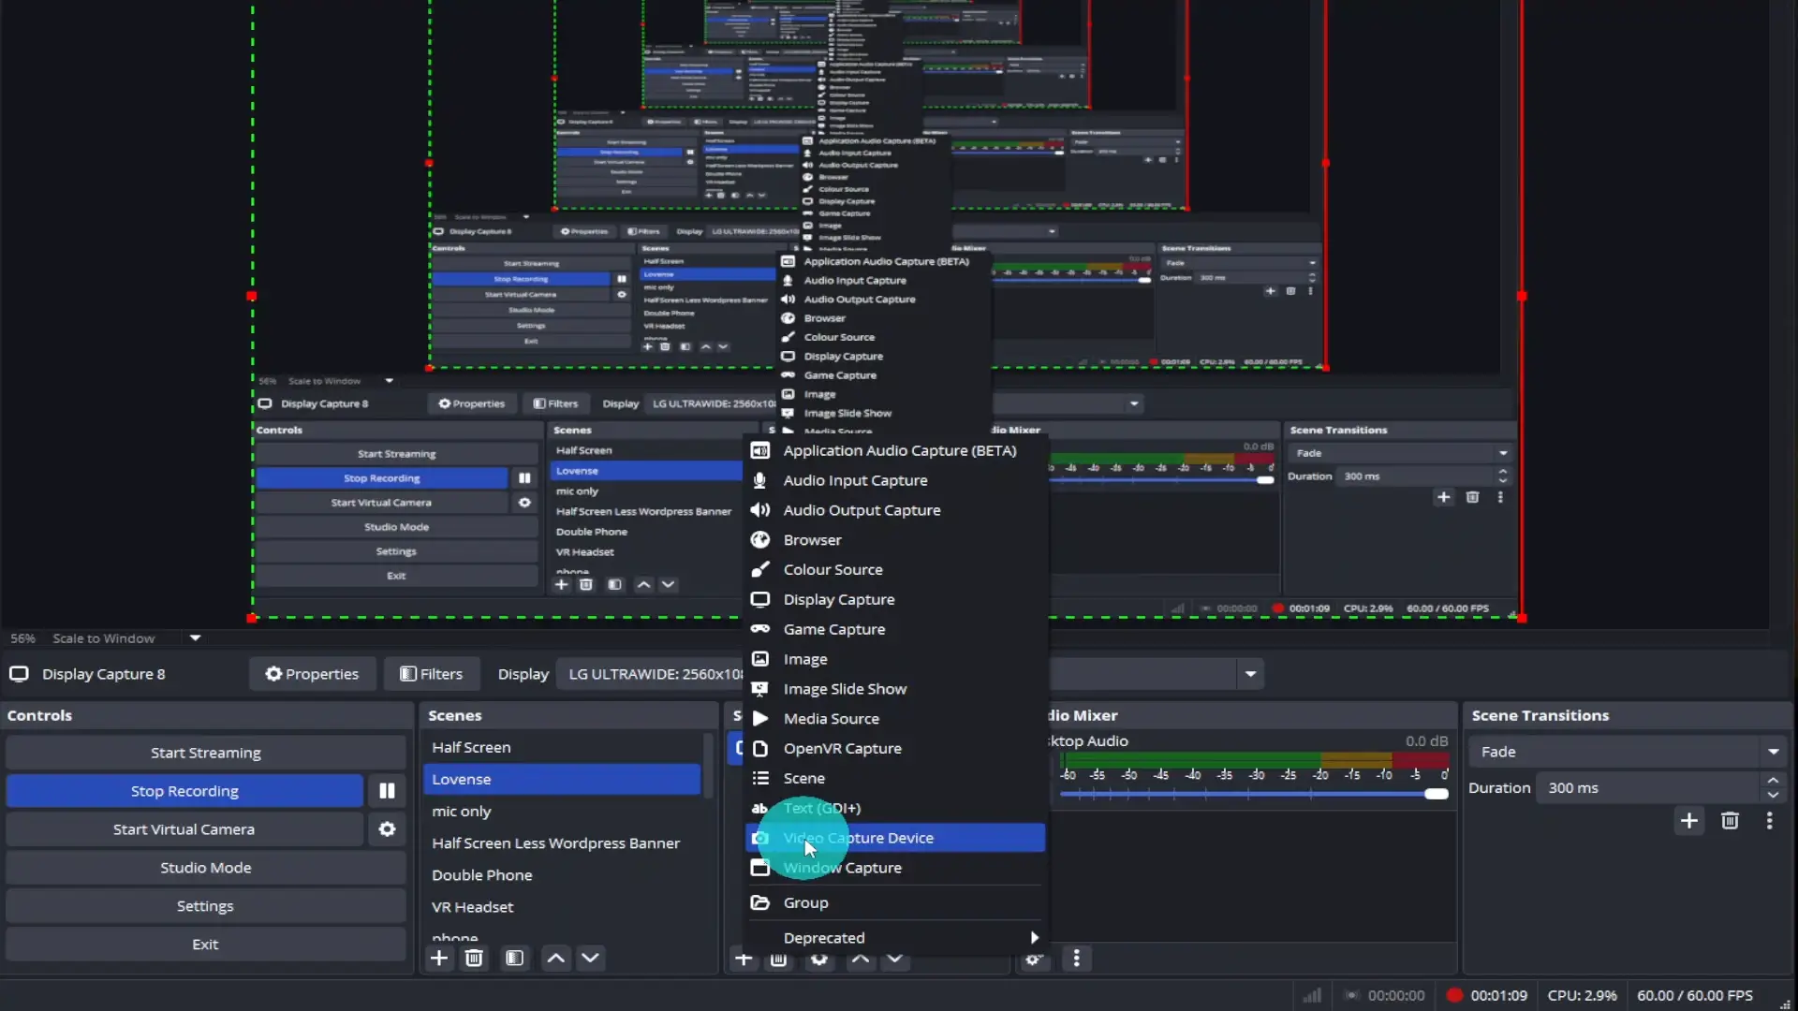
Task: Click the Duration 300 ms field
Action: click(1647, 788)
